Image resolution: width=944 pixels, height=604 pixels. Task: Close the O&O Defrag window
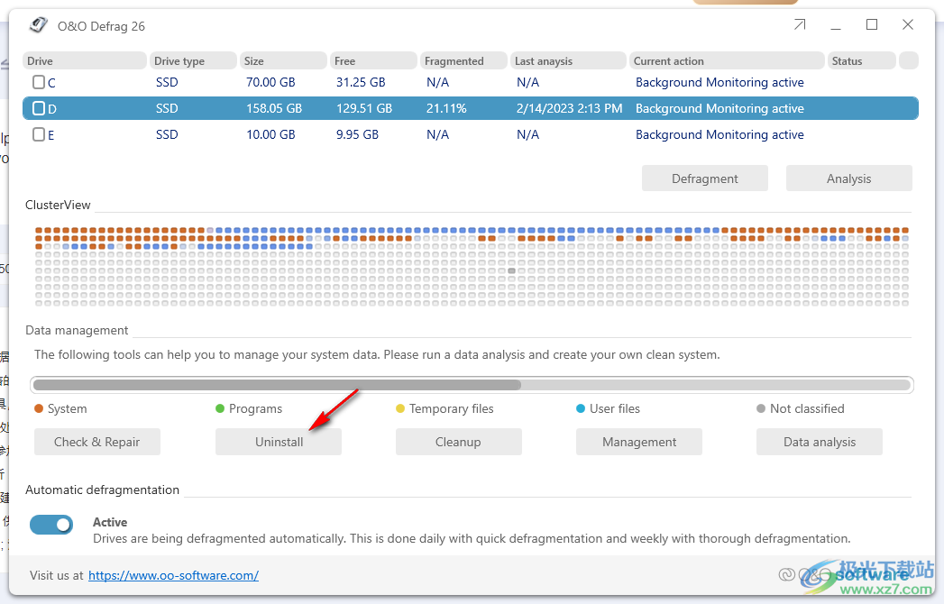908,24
